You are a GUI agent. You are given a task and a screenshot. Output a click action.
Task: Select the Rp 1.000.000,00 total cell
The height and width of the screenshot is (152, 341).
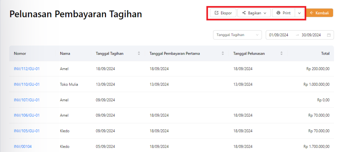click(317, 84)
